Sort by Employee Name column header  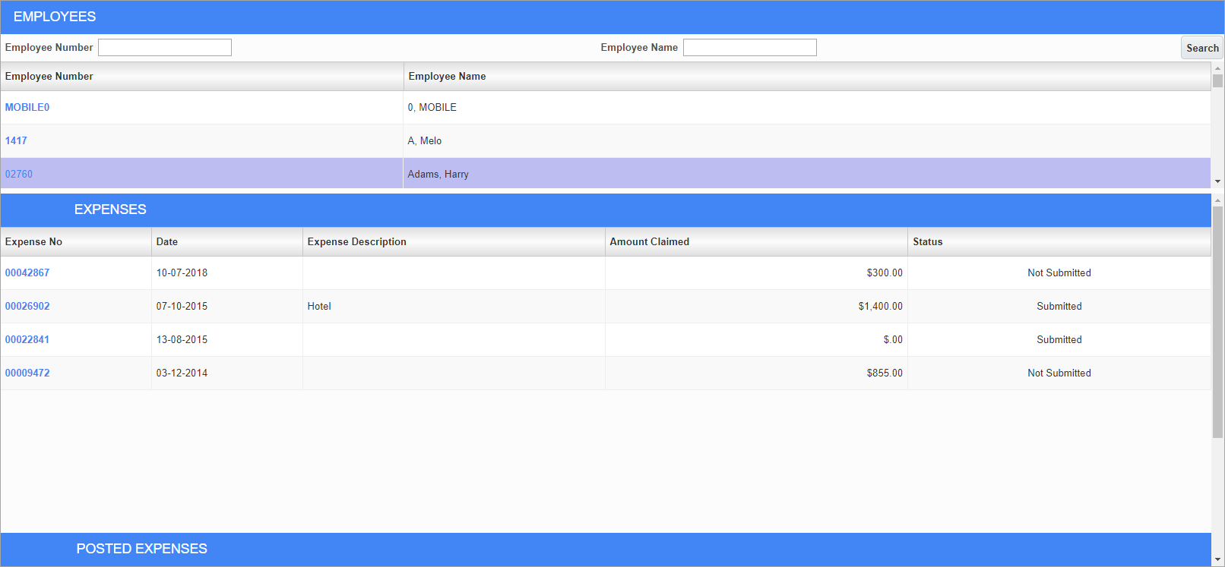[x=807, y=77]
